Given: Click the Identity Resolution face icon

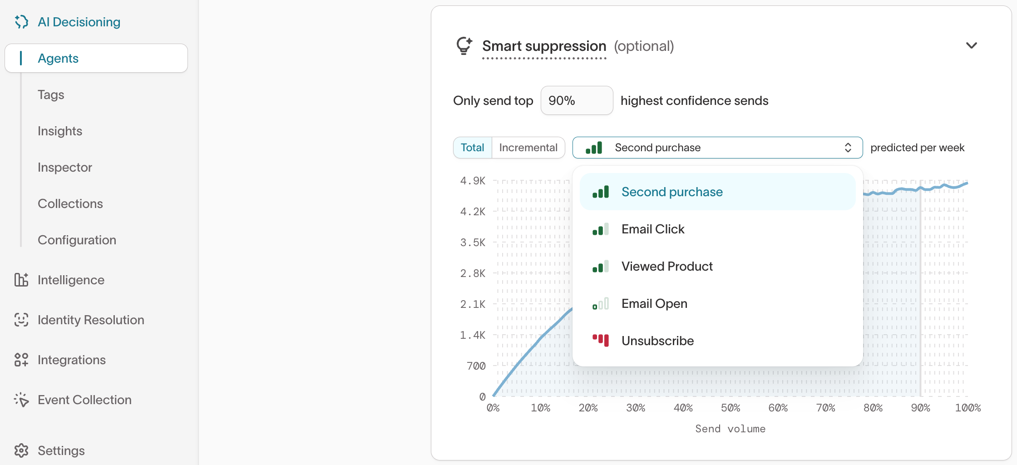Looking at the screenshot, I should (x=21, y=320).
